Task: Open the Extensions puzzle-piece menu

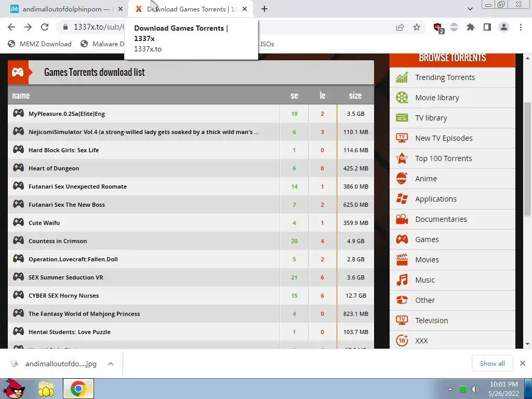Action: [x=471, y=27]
